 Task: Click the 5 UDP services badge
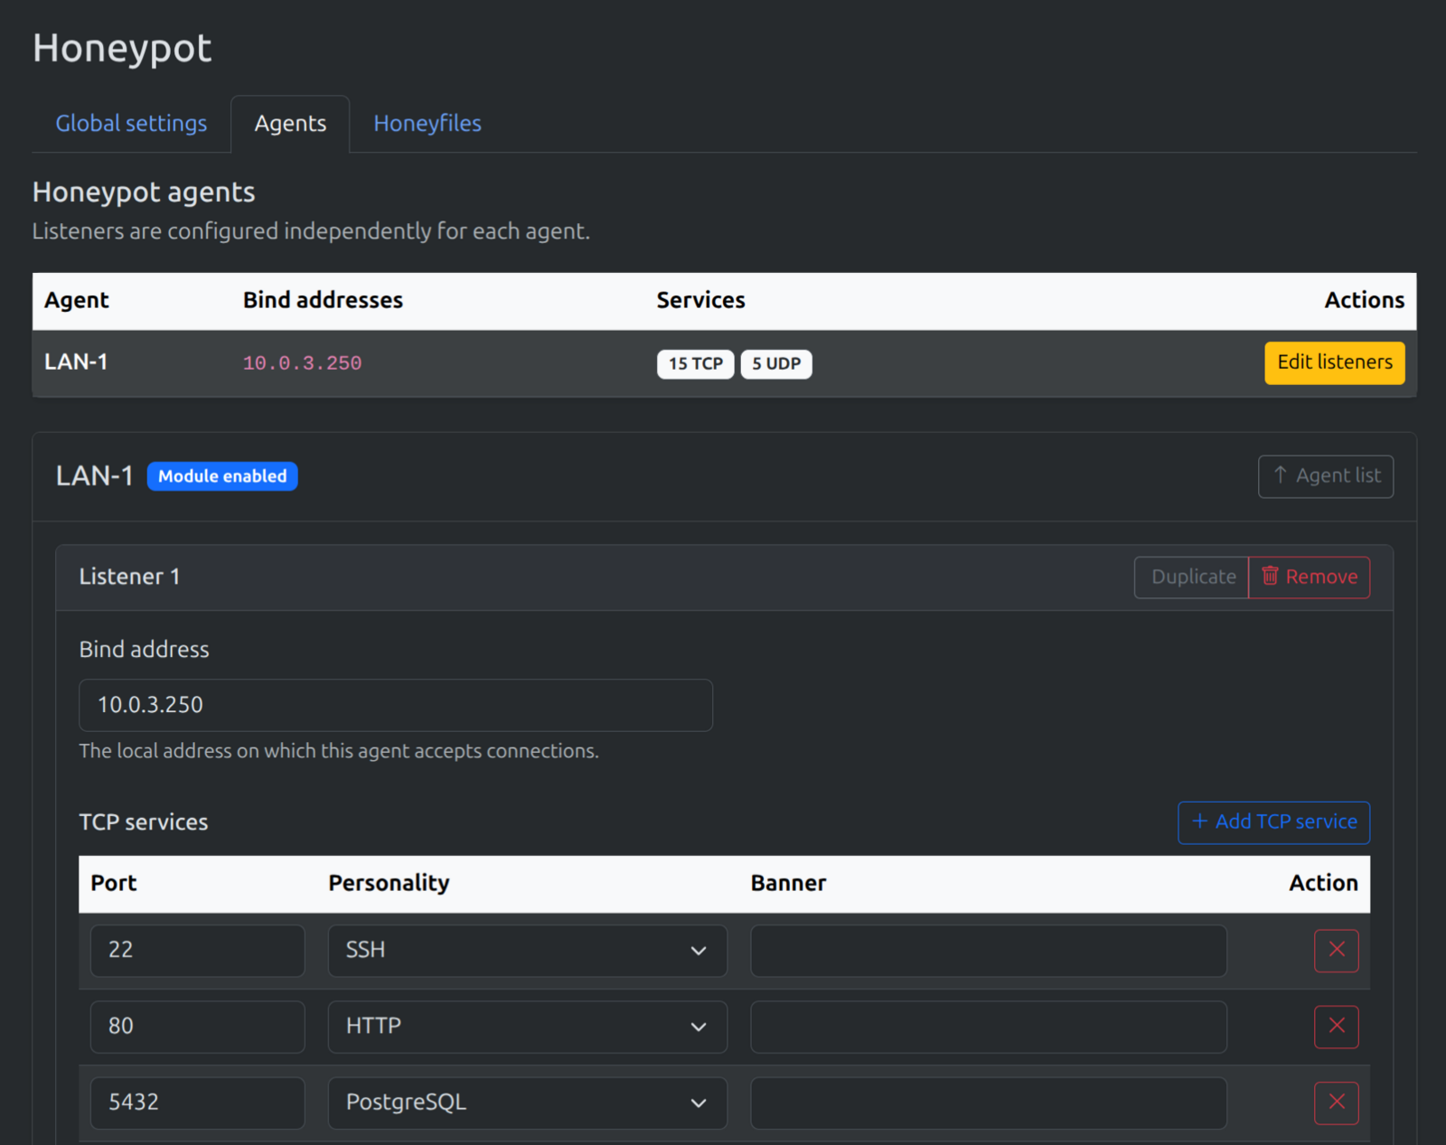click(776, 363)
